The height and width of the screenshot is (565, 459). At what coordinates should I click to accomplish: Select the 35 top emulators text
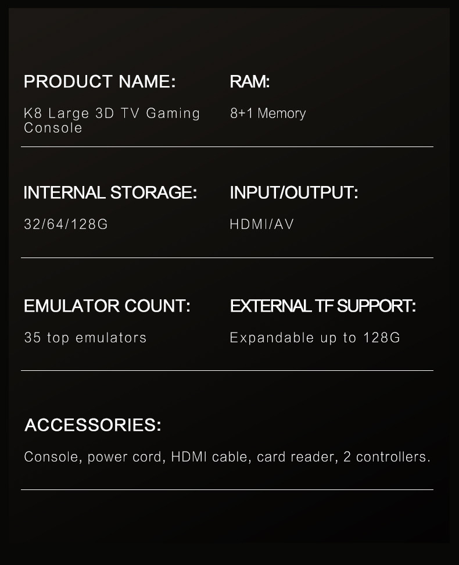pyautogui.click(x=85, y=338)
